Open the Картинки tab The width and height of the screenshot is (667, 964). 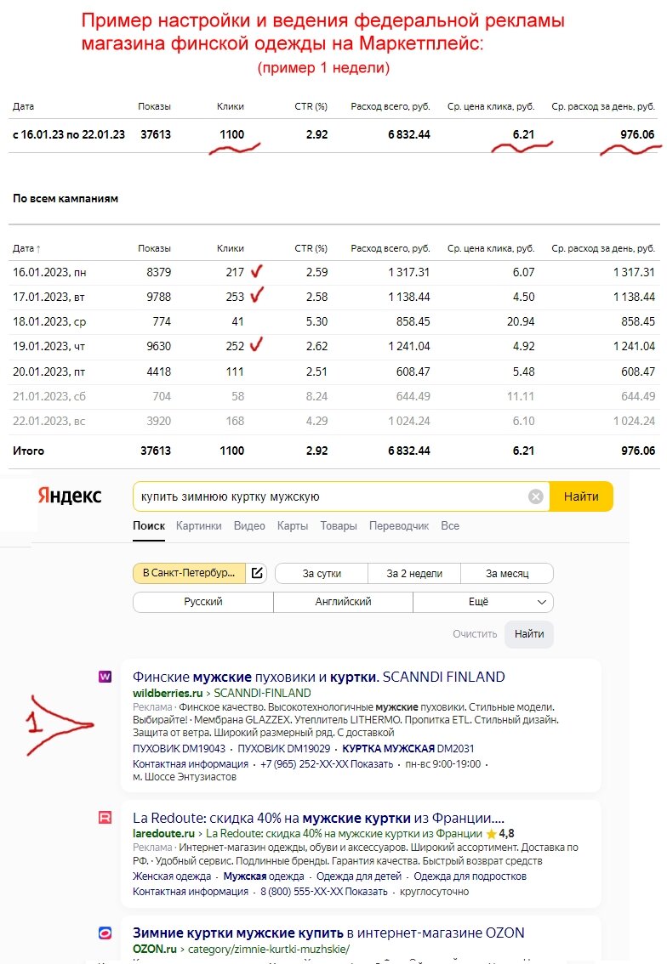pyautogui.click(x=199, y=525)
